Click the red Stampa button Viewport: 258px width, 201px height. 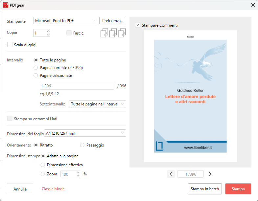point(238,189)
